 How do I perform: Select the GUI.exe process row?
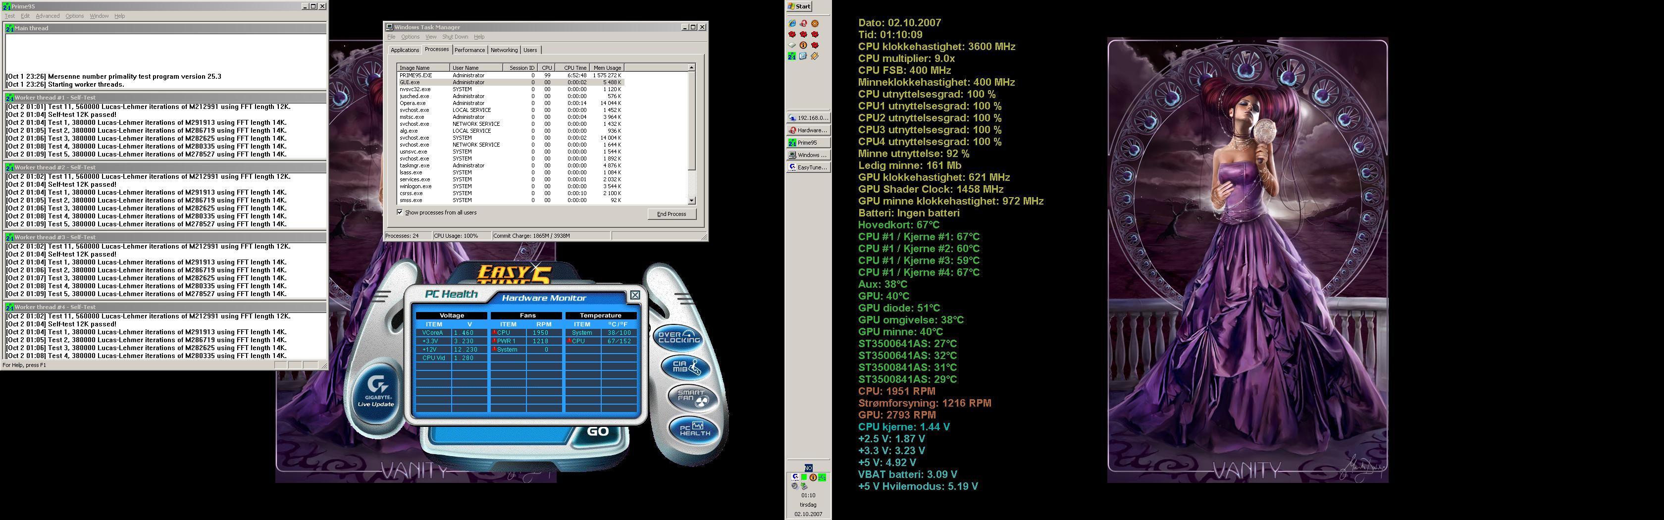510,83
